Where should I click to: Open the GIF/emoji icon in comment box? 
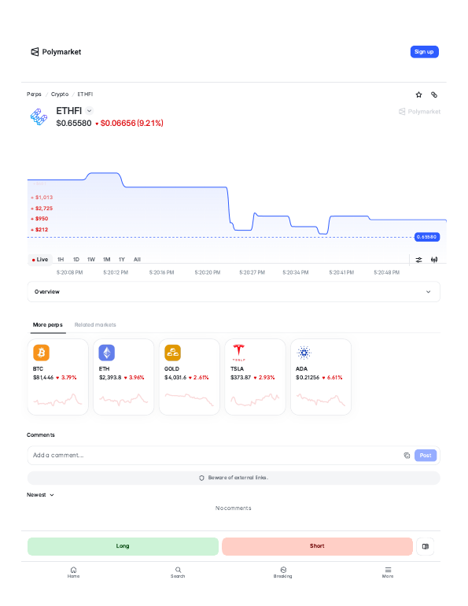click(x=407, y=455)
